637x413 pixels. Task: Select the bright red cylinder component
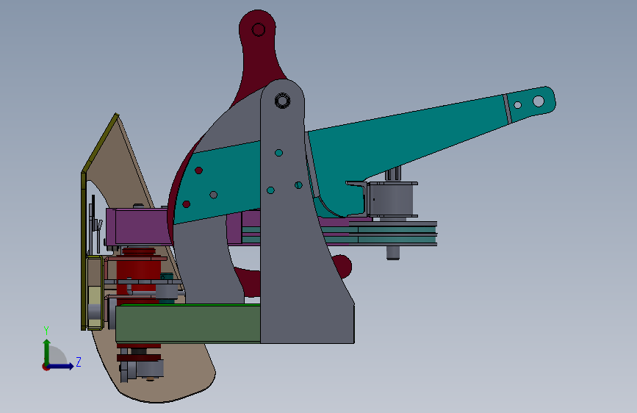click(137, 272)
